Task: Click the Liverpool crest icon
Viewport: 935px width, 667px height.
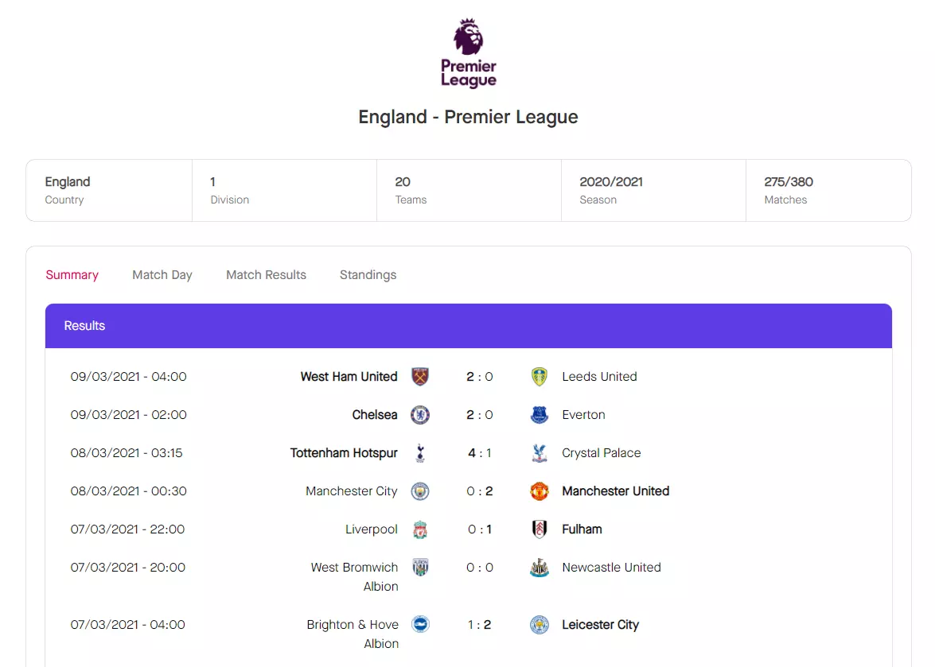Action: click(x=420, y=529)
